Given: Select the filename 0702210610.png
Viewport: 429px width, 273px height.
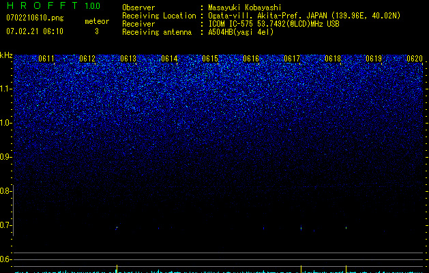Looking at the screenshot, I should (35, 18).
